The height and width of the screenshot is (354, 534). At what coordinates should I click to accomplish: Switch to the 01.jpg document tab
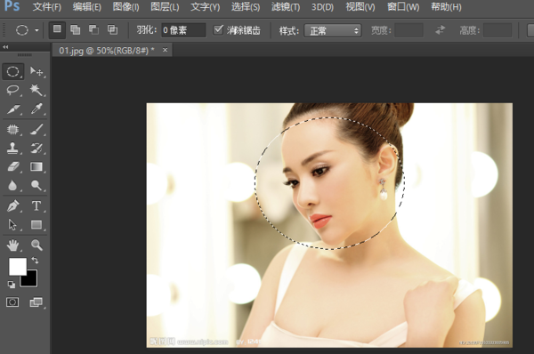tap(107, 51)
